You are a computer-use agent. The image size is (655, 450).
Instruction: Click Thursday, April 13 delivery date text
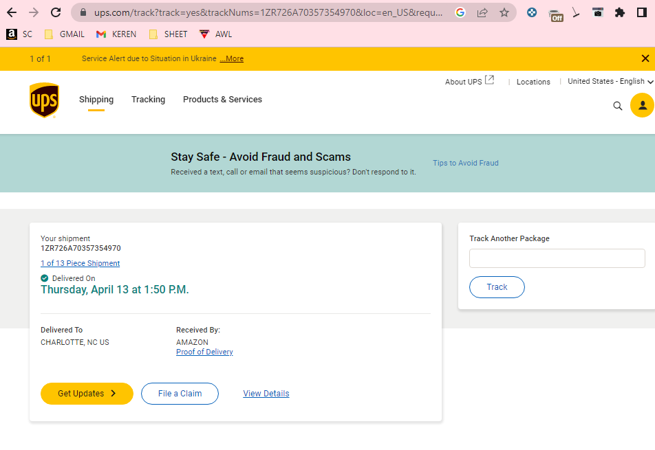[114, 290]
